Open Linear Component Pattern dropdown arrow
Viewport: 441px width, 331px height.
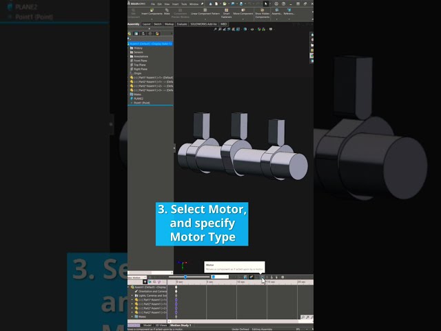205,19
